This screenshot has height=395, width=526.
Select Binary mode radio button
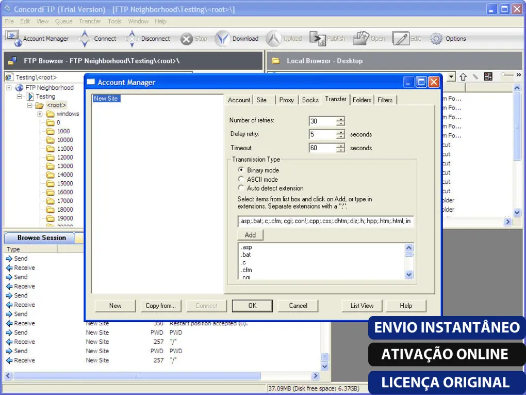(x=241, y=170)
